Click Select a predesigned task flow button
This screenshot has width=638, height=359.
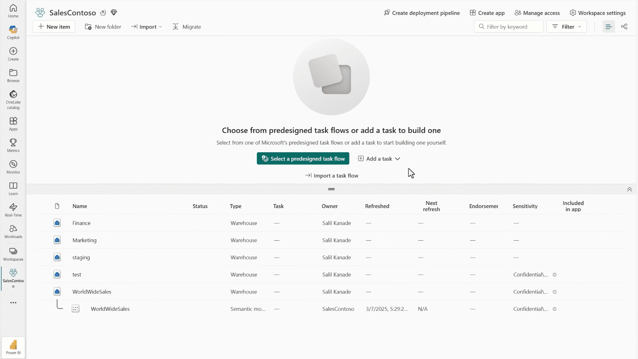(x=303, y=159)
